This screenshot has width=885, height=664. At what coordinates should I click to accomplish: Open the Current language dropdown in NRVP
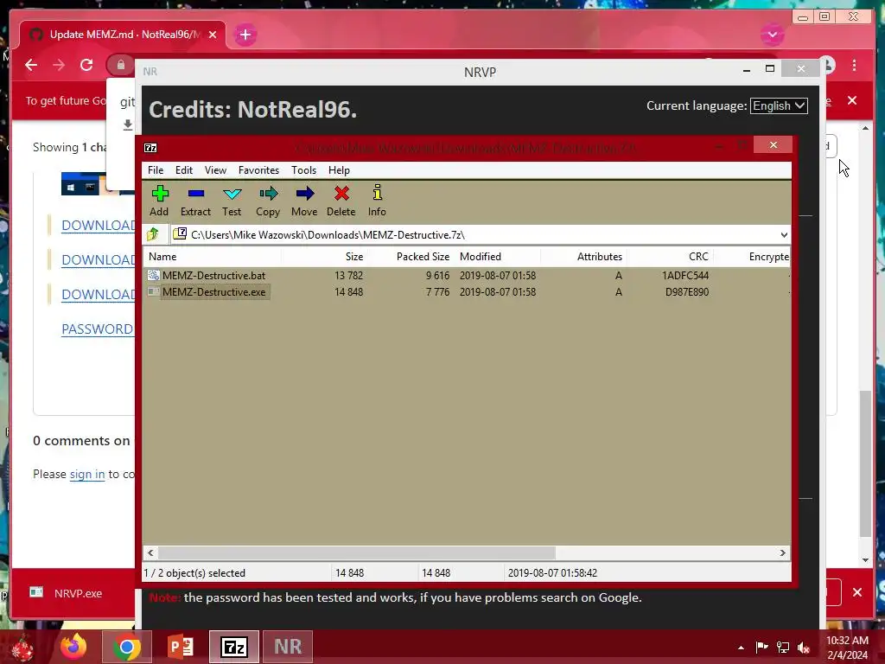click(779, 105)
